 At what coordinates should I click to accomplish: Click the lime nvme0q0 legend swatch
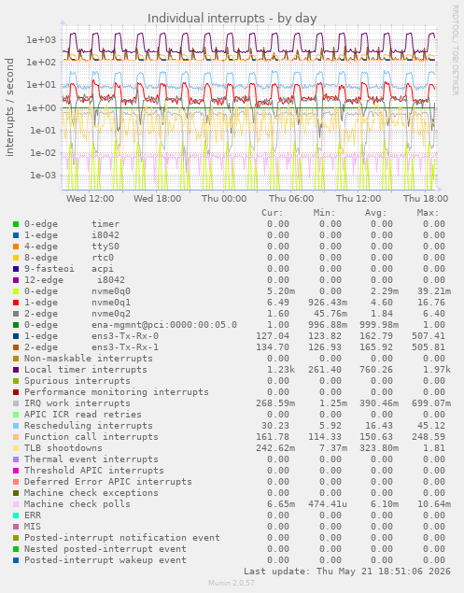[x=16, y=291]
